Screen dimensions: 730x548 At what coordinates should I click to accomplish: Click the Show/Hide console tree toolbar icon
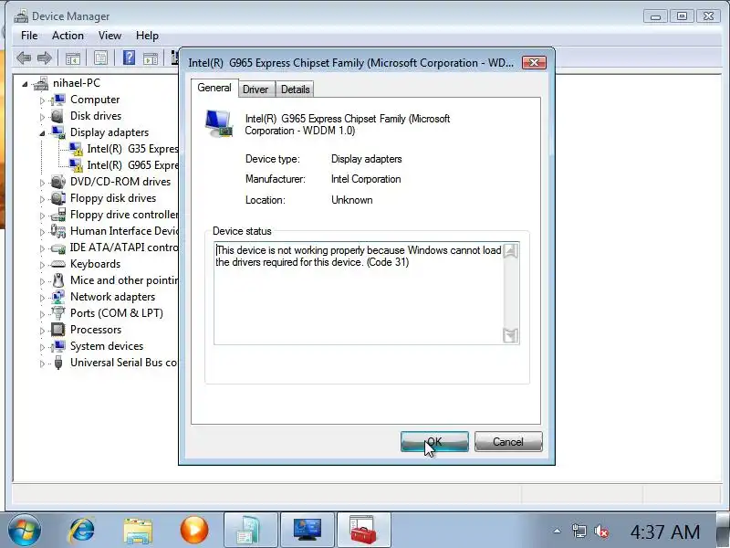73,58
